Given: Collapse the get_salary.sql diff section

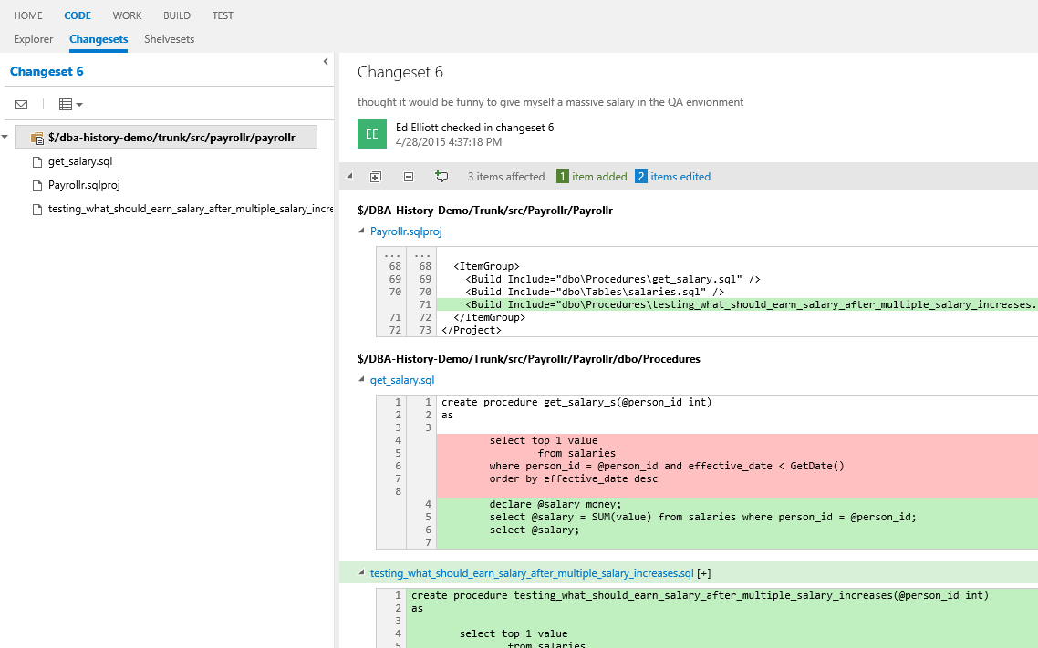Looking at the screenshot, I should (x=362, y=380).
